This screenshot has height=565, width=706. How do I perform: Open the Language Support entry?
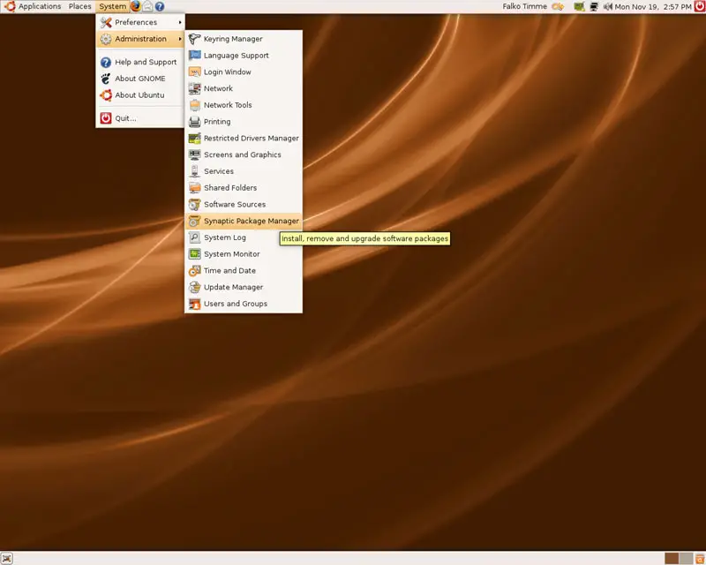pos(244,56)
